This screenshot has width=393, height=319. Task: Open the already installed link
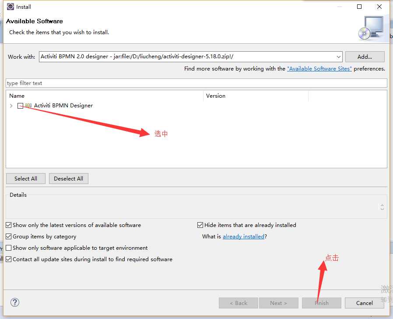pyautogui.click(x=243, y=237)
